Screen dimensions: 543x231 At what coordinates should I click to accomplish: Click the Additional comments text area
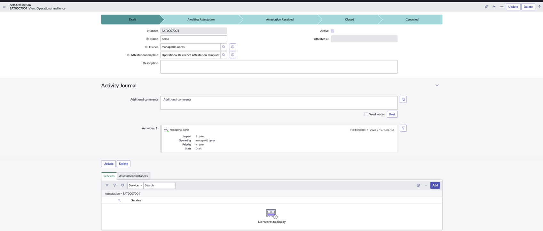[x=279, y=103]
